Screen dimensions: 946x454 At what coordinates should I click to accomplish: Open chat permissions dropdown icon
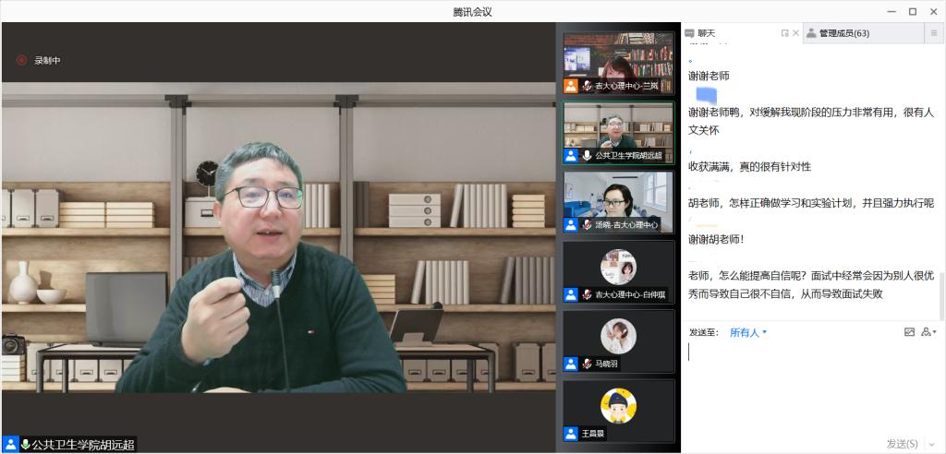(x=928, y=332)
